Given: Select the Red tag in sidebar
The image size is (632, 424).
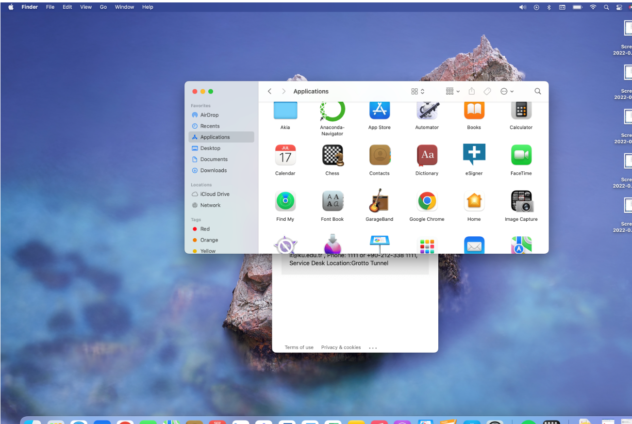Looking at the screenshot, I should pyautogui.click(x=205, y=229).
